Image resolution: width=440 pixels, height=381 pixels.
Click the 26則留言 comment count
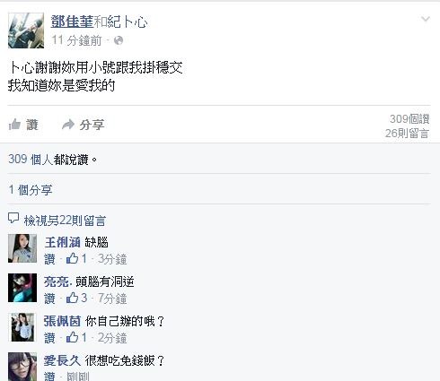[407, 134]
